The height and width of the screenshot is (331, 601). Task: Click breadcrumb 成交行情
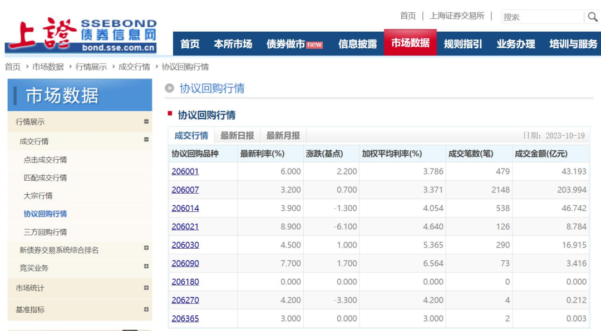click(x=134, y=67)
